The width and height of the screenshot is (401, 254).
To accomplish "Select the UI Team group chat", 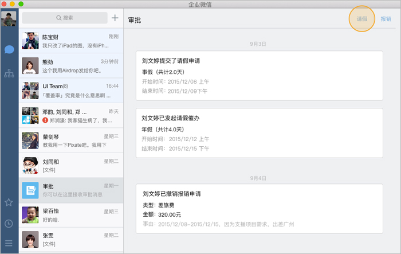I will click(x=71, y=91).
